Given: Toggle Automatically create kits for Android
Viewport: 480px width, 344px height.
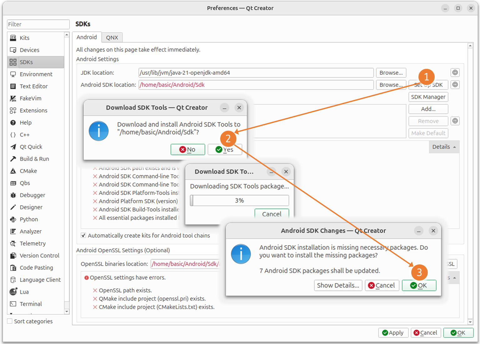Looking at the screenshot, I should (x=83, y=236).
